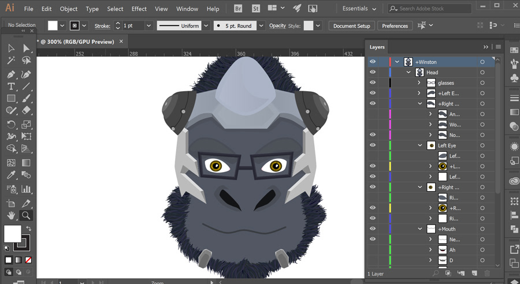Expand the +Left E... sublayer
520x284 pixels.
(x=419, y=93)
